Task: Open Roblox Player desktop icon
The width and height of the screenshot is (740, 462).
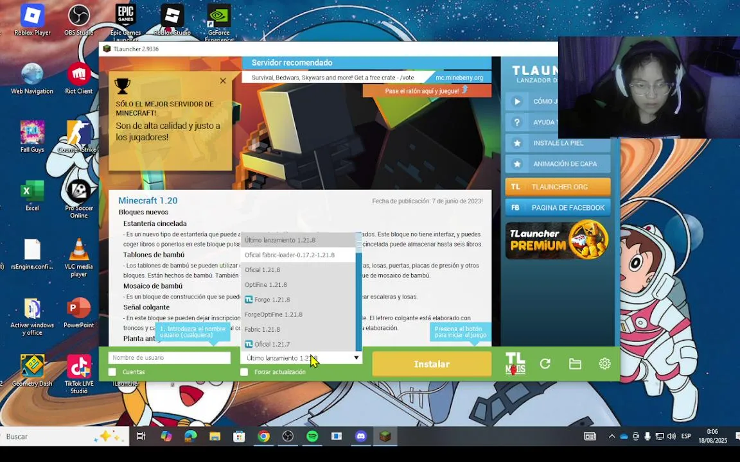Action: click(x=32, y=20)
